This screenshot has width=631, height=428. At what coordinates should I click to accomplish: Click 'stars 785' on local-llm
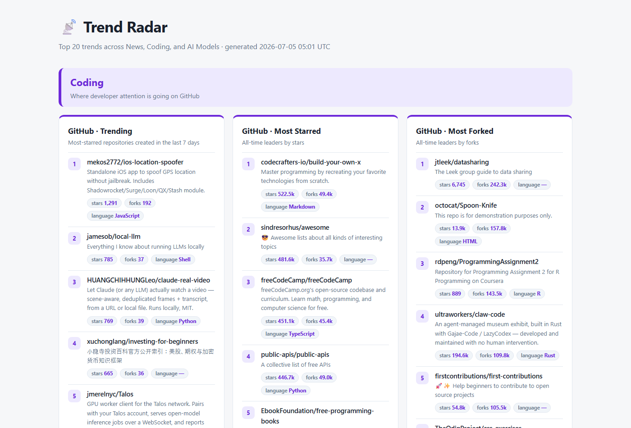coord(102,260)
